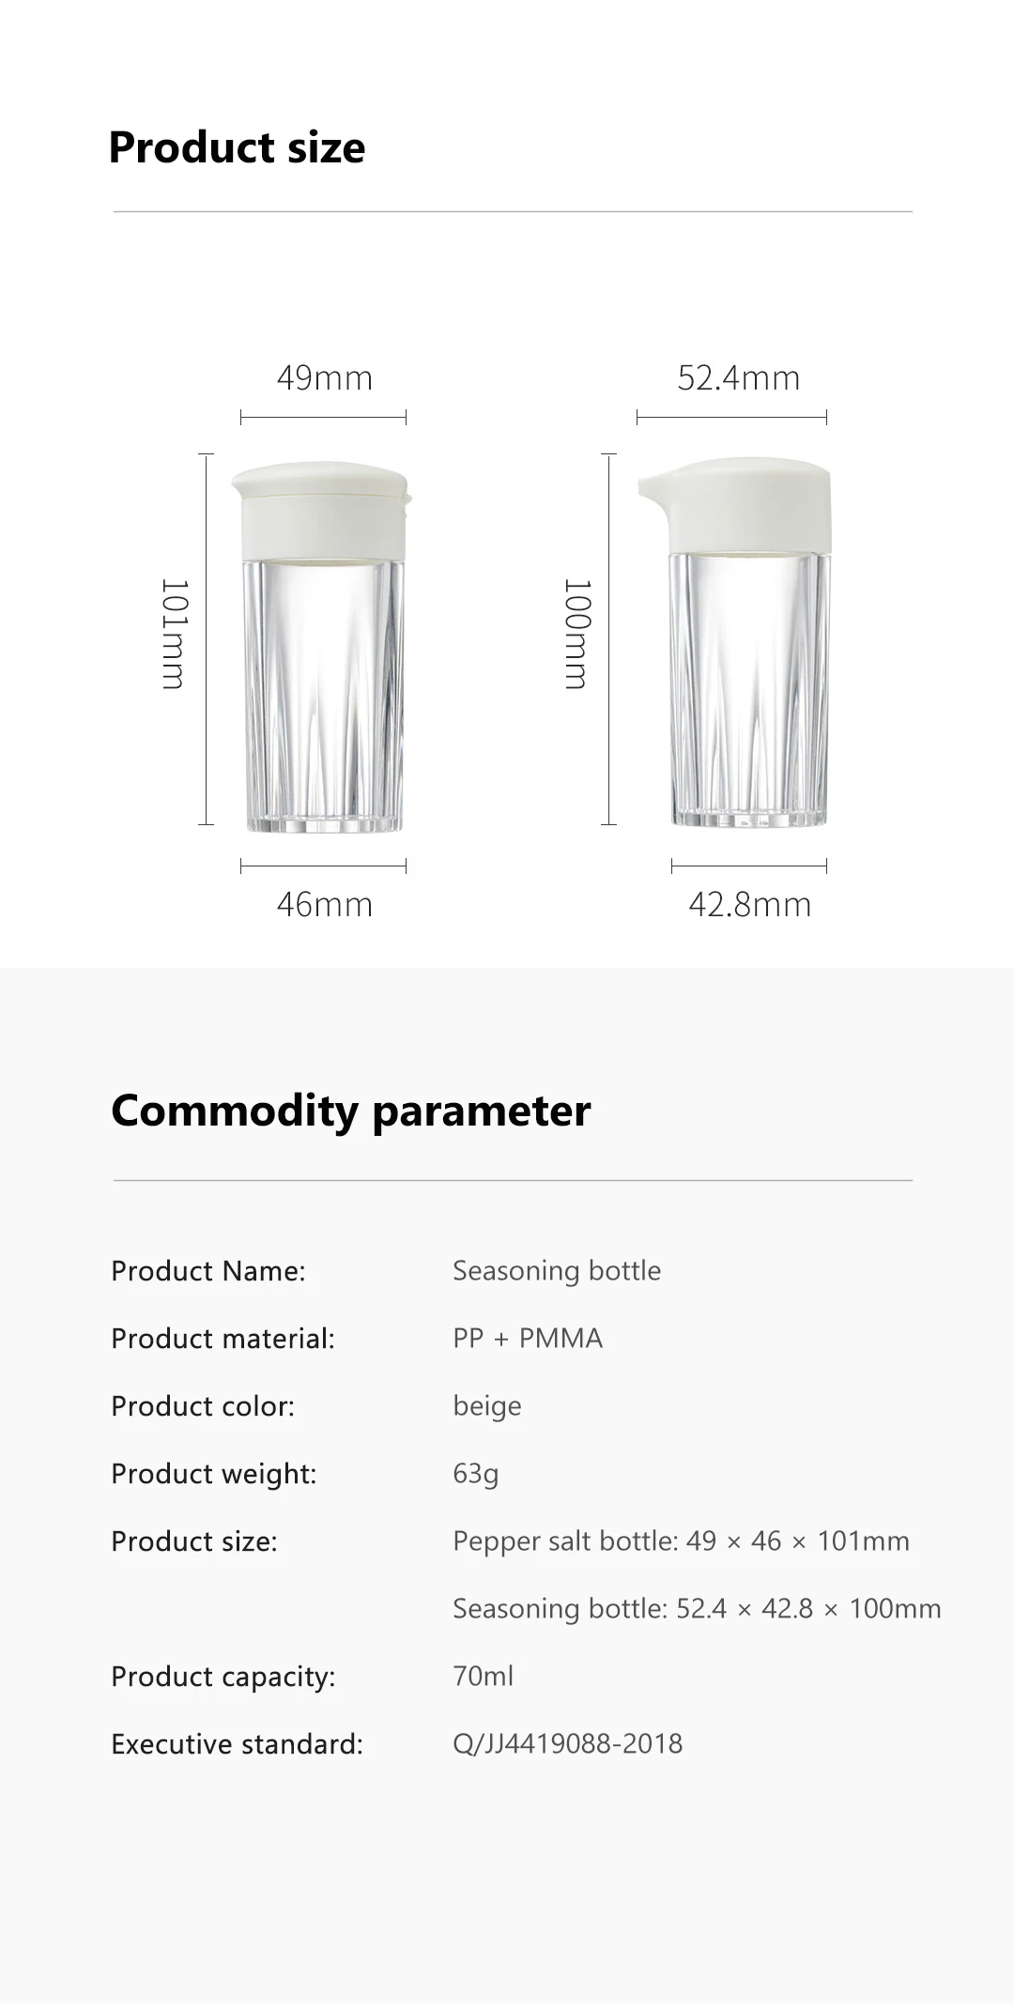
Task: Select the PP + PMMA material value
Action: [528, 1339]
